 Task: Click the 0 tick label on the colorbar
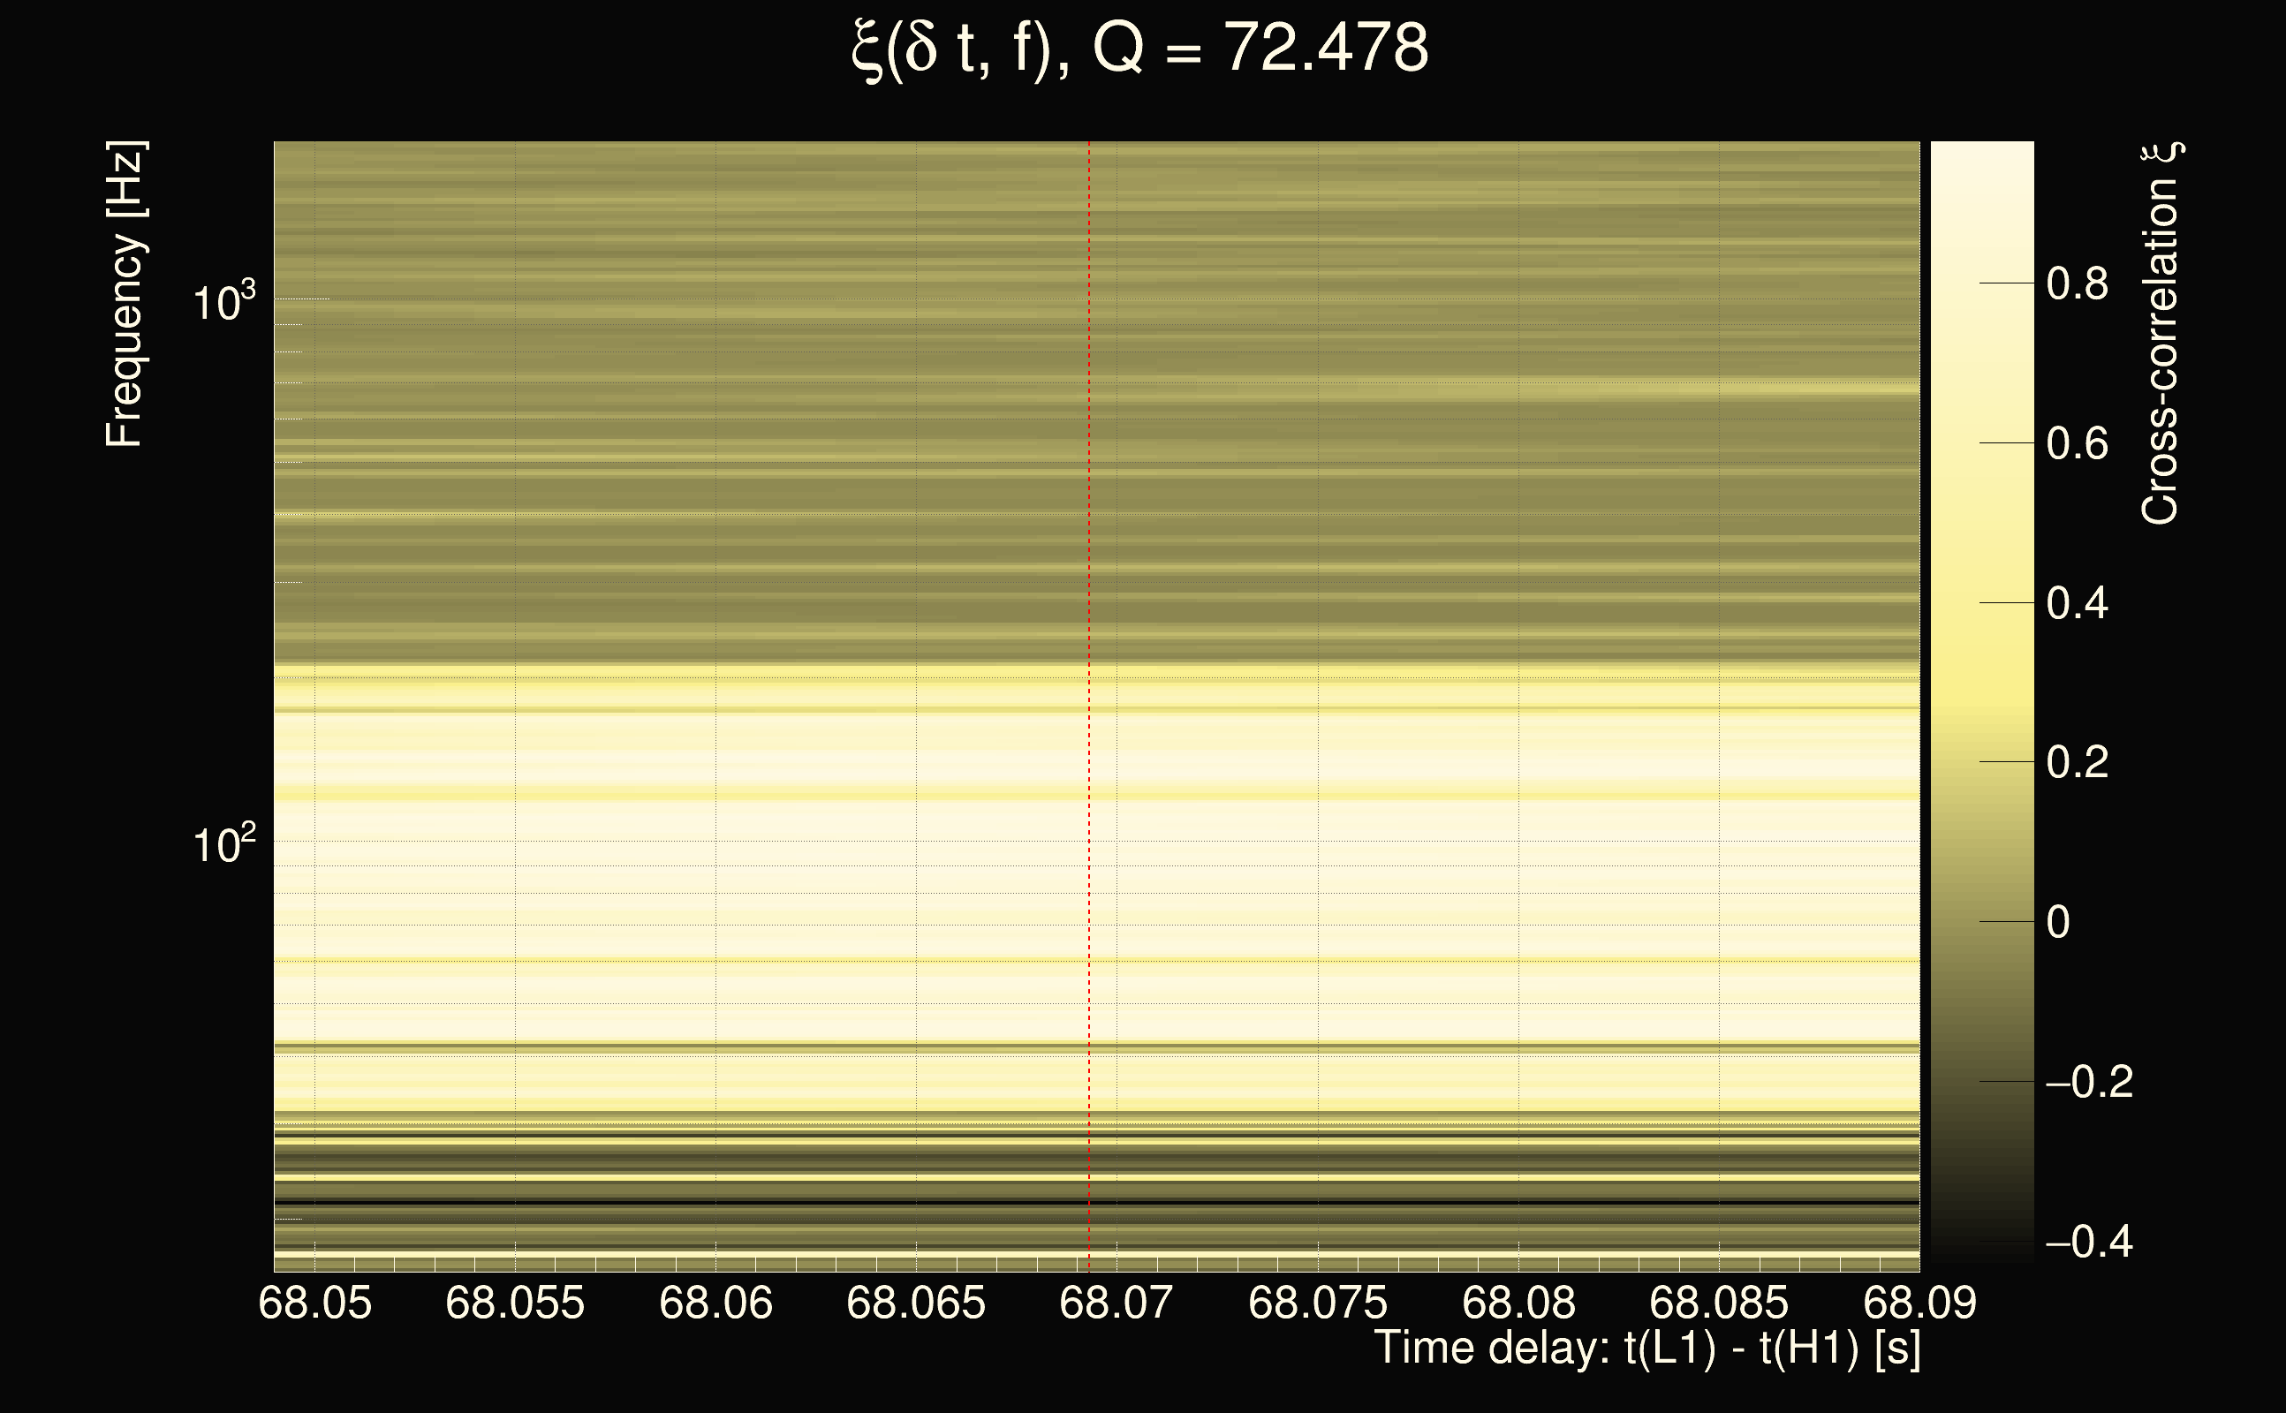pos(2058,922)
